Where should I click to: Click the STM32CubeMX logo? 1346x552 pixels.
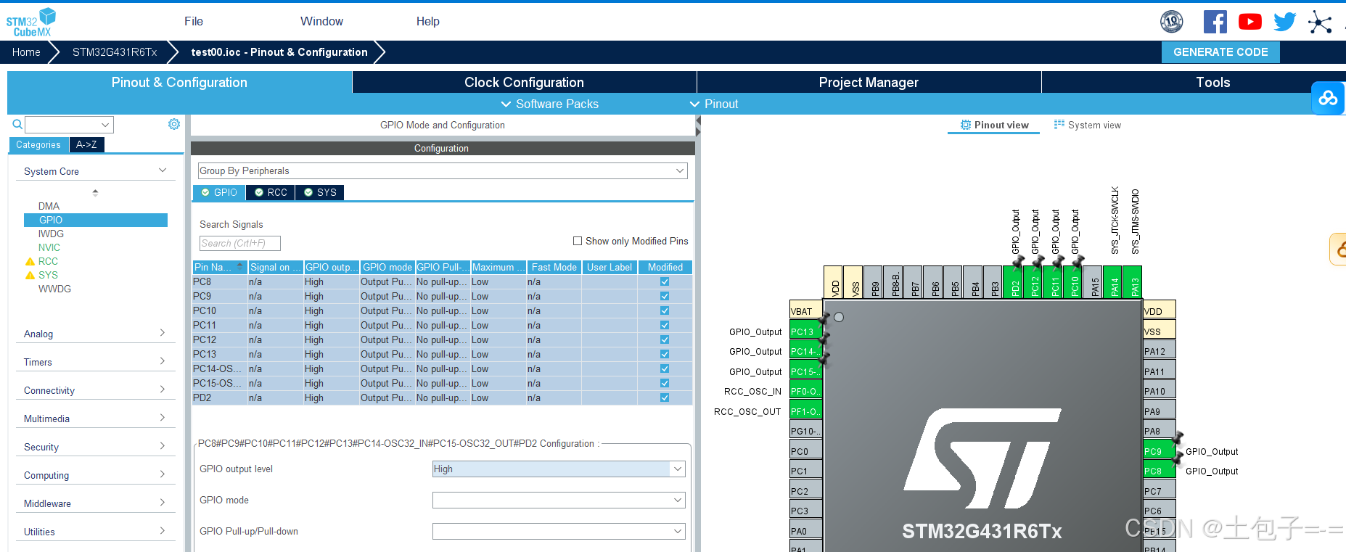pyautogui.click(x=31, y=22)
